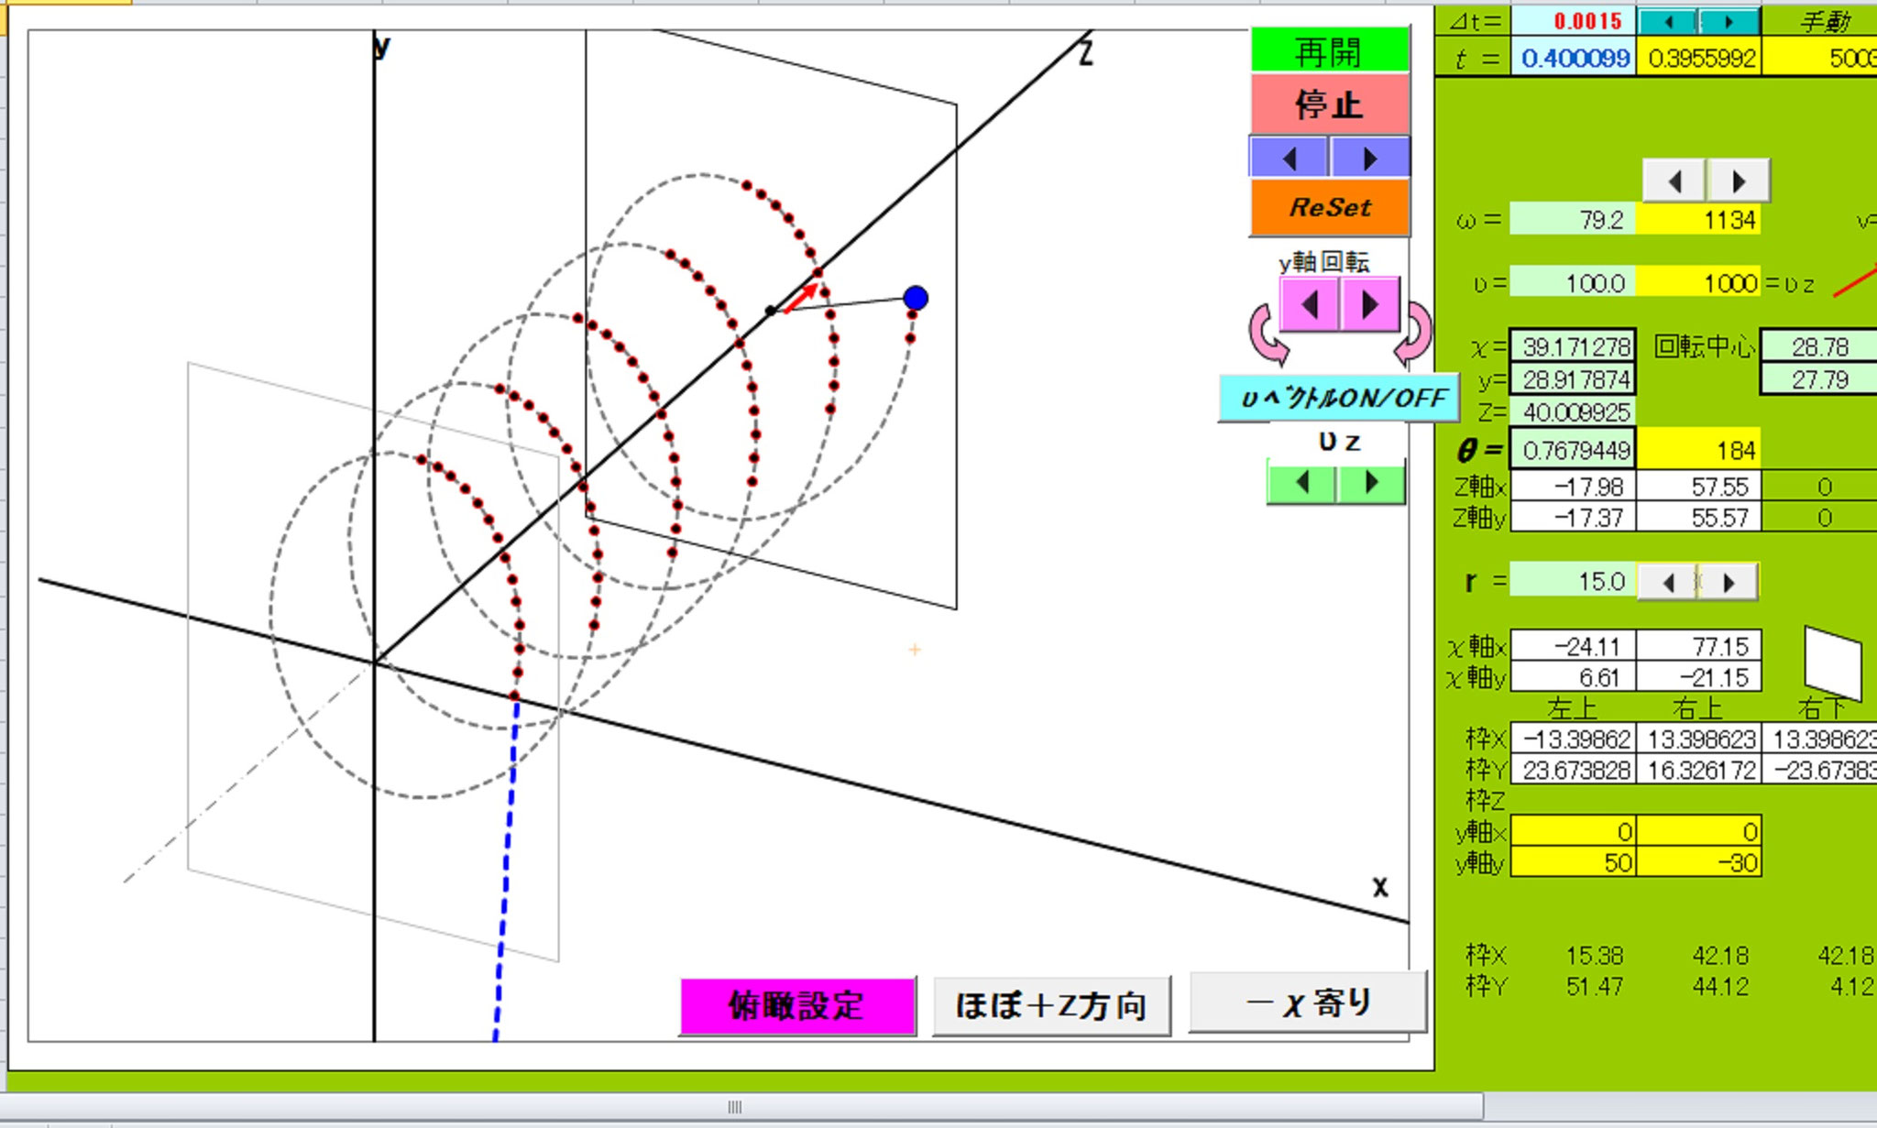Select the Z軸x cell −17.98
The image size is (1877, 1128).
(1573, 487)
